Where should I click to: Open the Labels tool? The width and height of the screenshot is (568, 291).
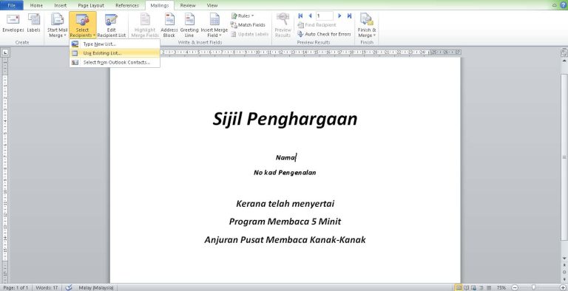point(34,24)
